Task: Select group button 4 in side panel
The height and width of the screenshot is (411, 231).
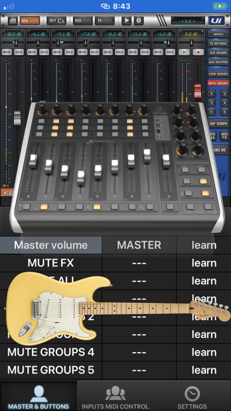Action: tap(225, 103)
